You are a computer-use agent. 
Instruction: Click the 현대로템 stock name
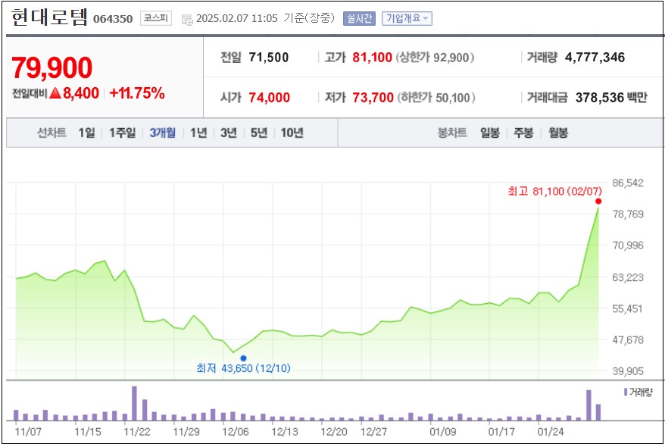[x=49, y=17]
